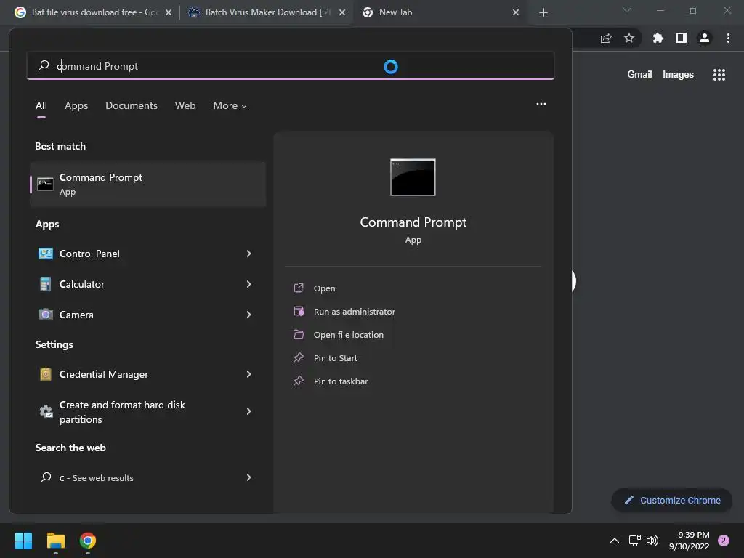Close the Bat file virus download tab
Screen dimensions: 744x558
tap(169, 12)
